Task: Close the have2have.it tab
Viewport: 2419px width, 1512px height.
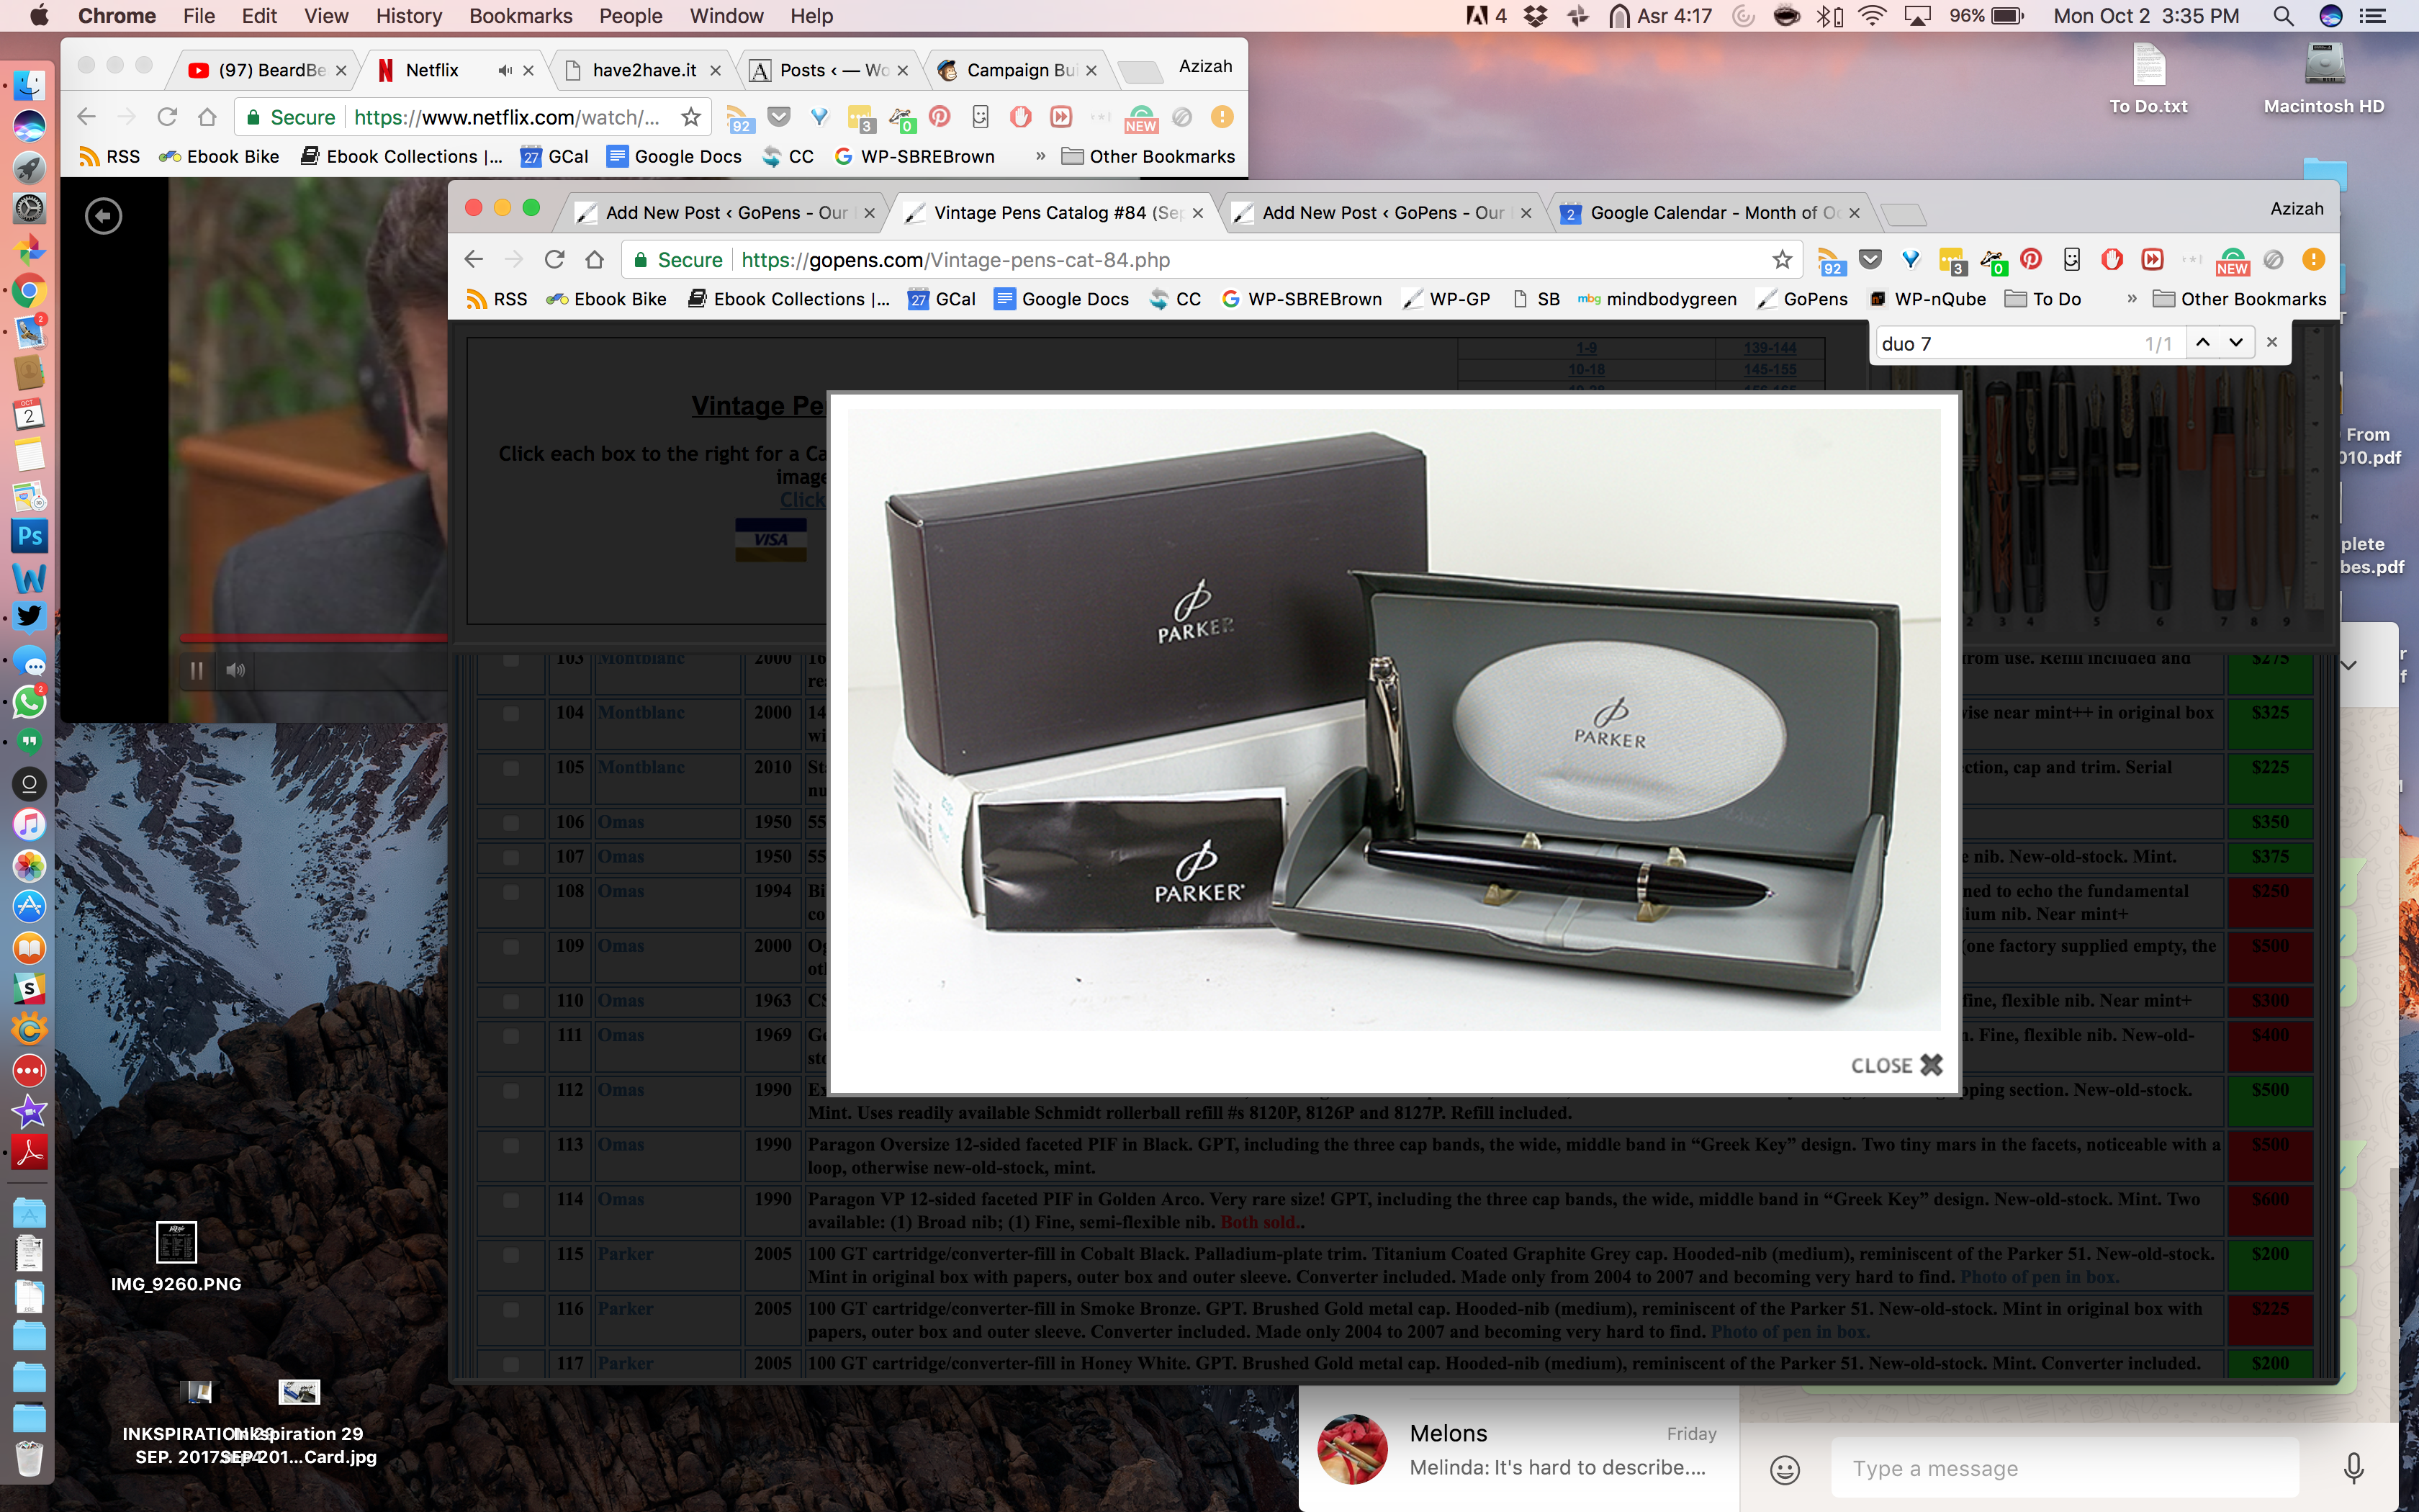Action: click(x=716, y=70)
